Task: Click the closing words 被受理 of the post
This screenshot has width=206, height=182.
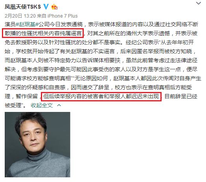Action: tap(13, 105)
